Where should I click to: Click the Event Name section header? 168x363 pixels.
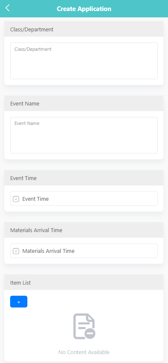click(84, 103)
